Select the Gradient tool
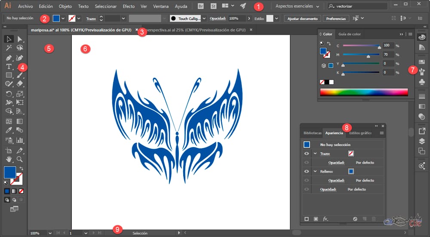The width and height of the screenshot is (430, 237). pyautogui.click(x=19, y=121)
